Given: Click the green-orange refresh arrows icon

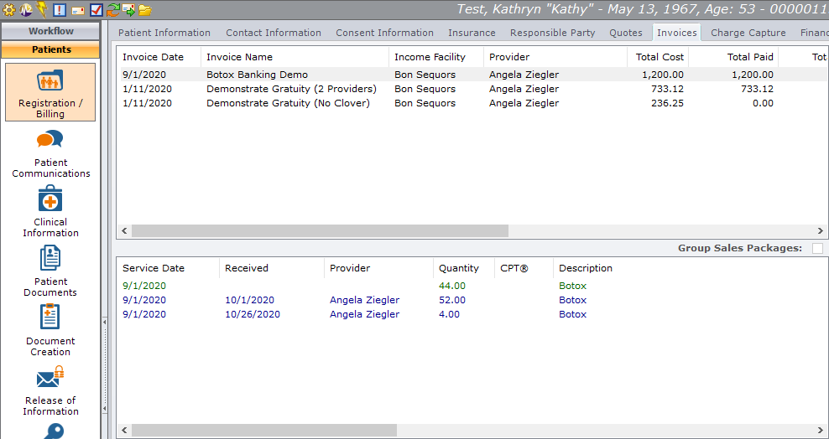Looking at the screenshot, I should 112,9.
